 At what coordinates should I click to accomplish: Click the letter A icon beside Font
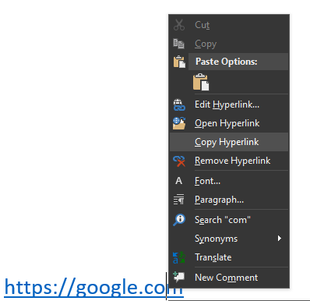[x=178, y=181]
